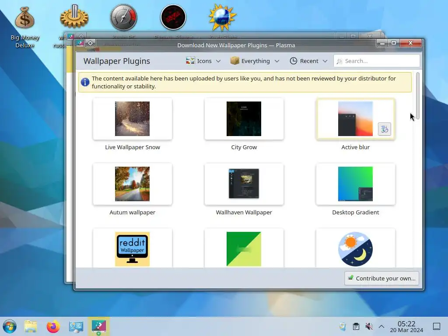Image resolution: width=448 pixels, height=336 pixels.
Task: Open the Recent sort order dropdown
Action: click(308, 61)
